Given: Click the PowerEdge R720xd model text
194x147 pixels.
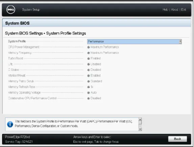Looking at the screenshot, I should (18, 137).
